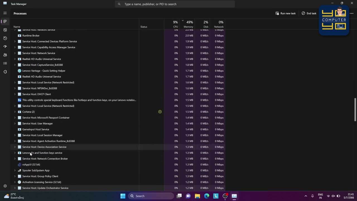Screen dimensions: 357x201
Task: Click the process list vertical scrollbar
Action: click(x=355, y=109)
